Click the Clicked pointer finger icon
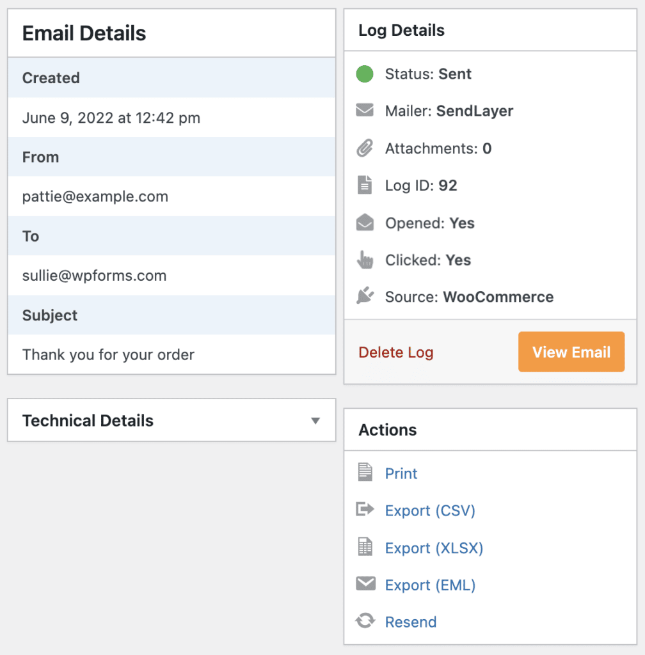This screenshot has height=655, width=645. tap(365, 260)
